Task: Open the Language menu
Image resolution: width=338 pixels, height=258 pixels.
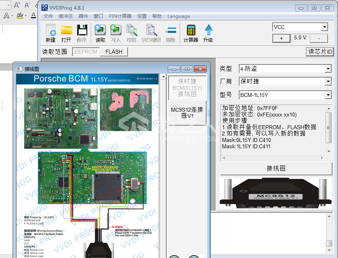Action: [x=179, y=16]
